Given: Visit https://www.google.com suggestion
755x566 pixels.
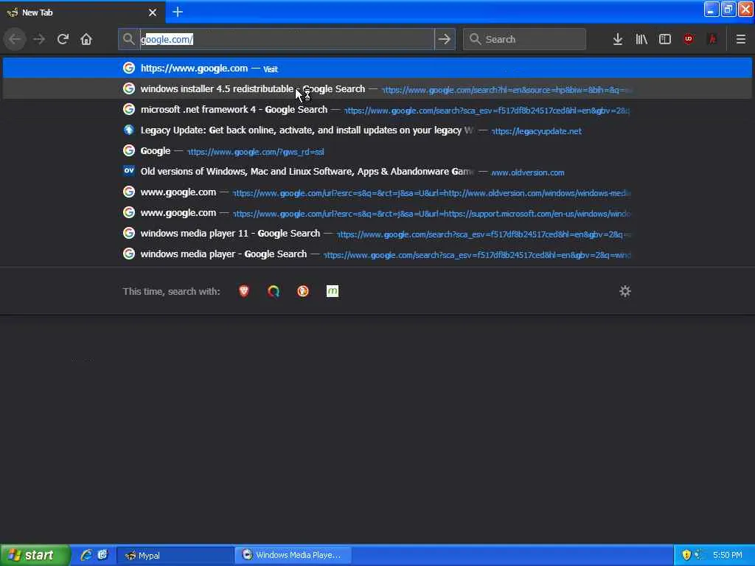Looking at the screenshot, I should pos(377,69).
